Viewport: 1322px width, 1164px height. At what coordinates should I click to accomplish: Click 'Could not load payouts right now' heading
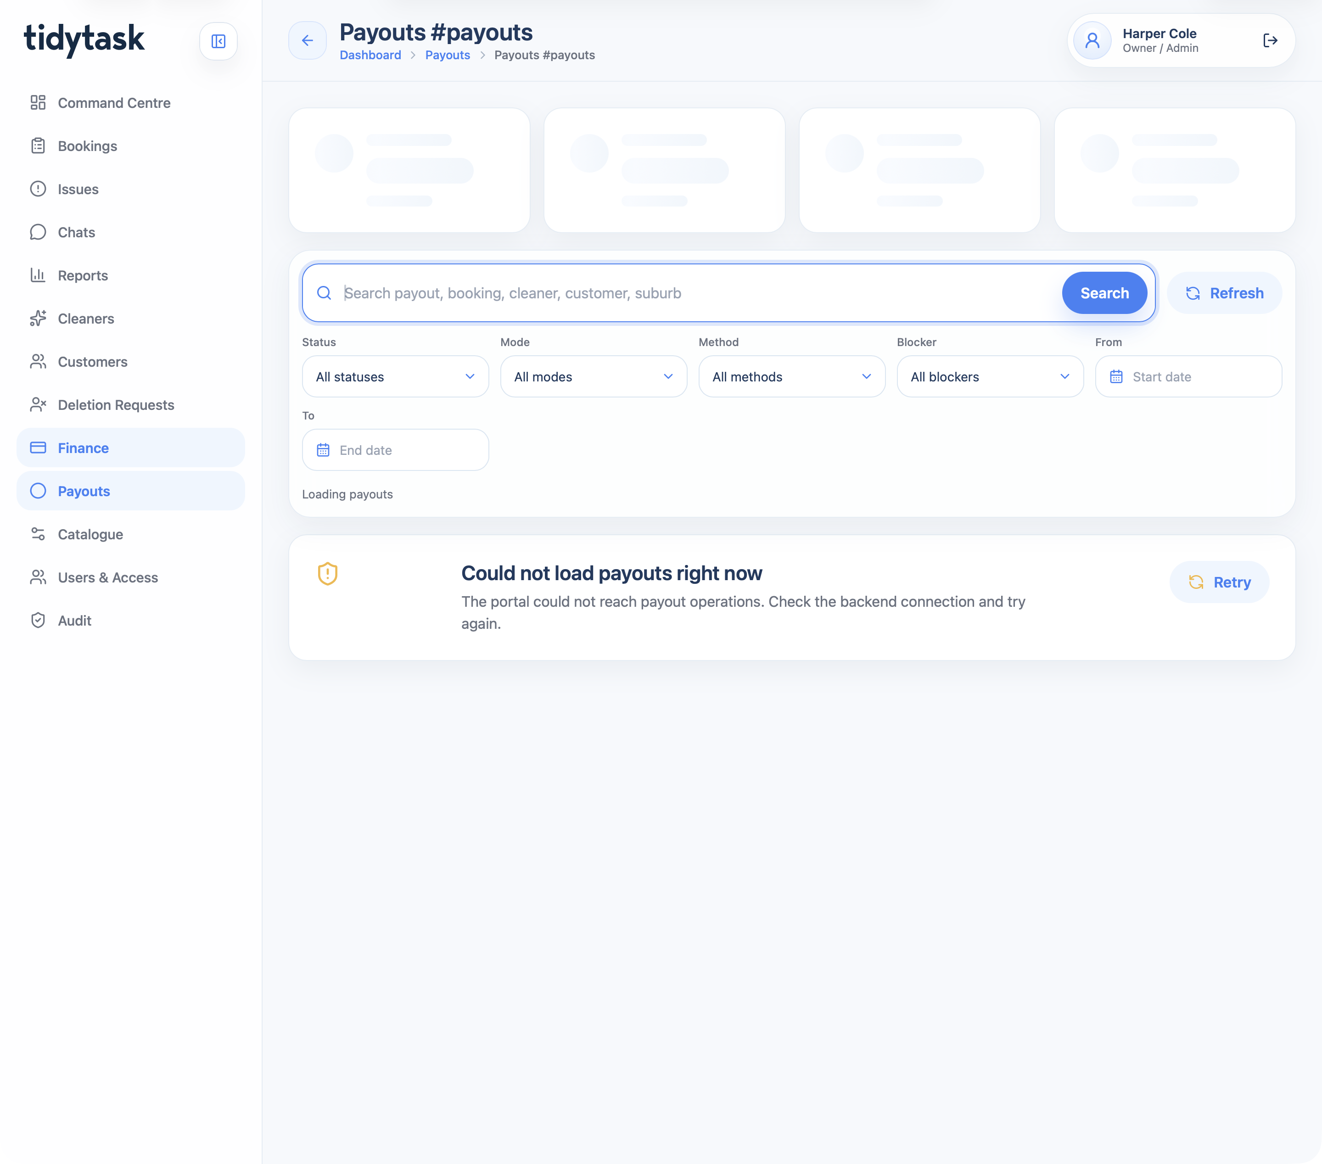(x=612, y=573)
